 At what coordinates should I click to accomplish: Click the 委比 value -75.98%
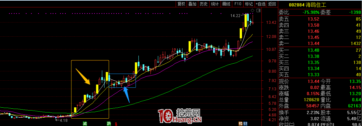[311, 12]
